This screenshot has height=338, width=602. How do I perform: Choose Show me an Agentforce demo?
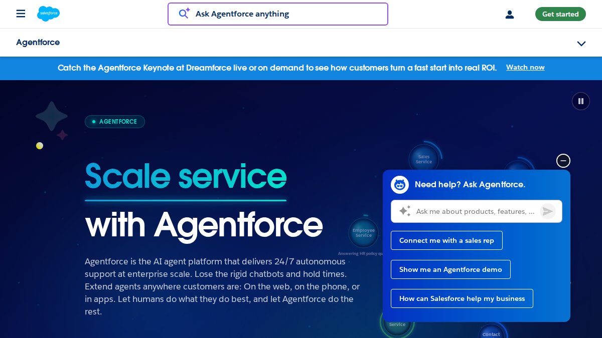pos(450,269)
